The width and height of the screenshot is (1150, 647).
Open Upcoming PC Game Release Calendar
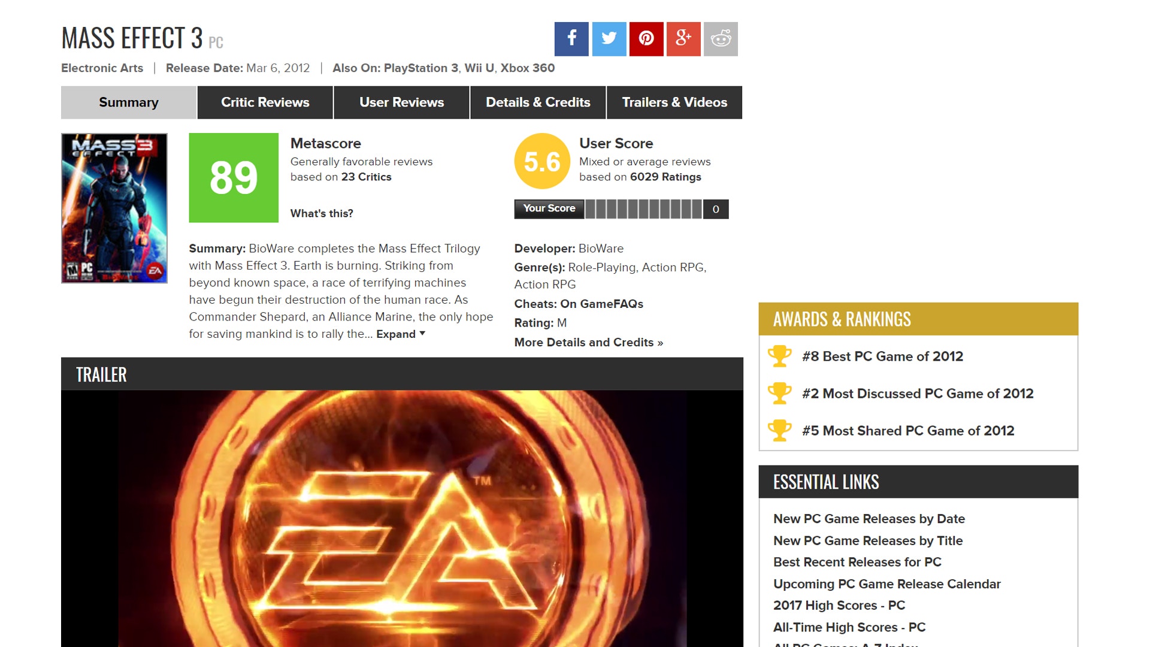pyautogui.click(x=886, y=584)
